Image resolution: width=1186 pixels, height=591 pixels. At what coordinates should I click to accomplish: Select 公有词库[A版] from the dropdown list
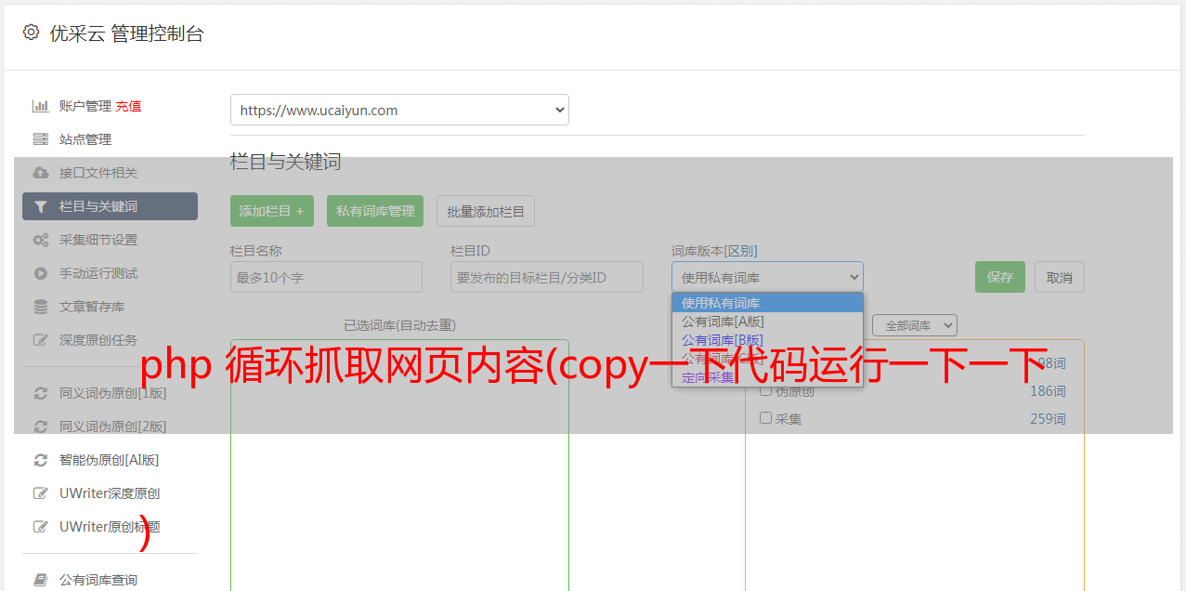(723, 322)
